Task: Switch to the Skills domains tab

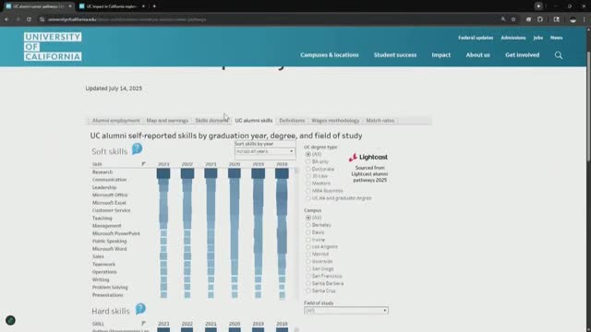Action: pos(211,121)
